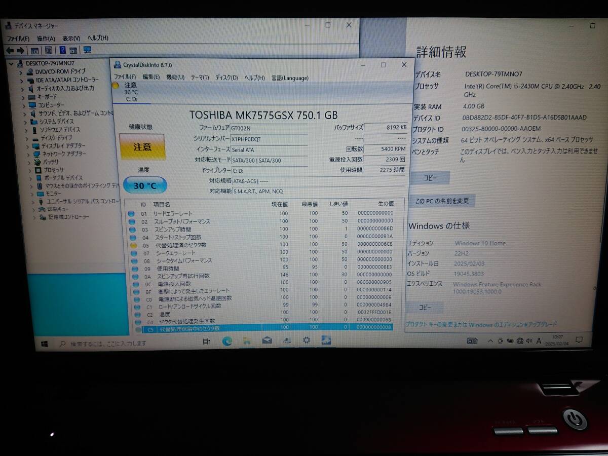Click the forward arrow in Device Manager toolbar
The width and height of the screenshot is (608, 456).
pyautogui.click(x=21, y=50)
